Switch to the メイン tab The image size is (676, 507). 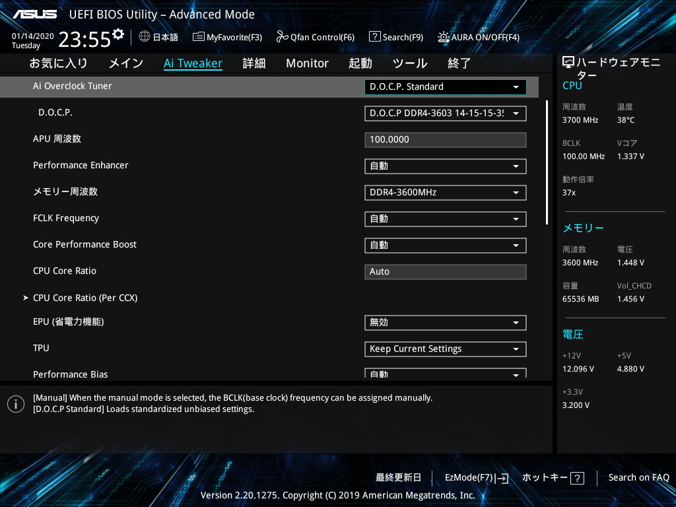[126, 63]
